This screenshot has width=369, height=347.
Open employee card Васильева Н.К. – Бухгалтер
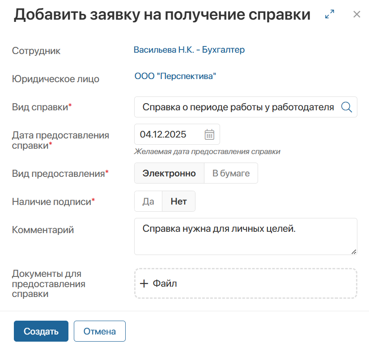tap(189, 50)
